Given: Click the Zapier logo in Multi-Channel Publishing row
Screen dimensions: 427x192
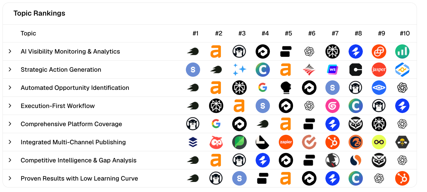Looking at the screenshot, I should click(286, 142).
